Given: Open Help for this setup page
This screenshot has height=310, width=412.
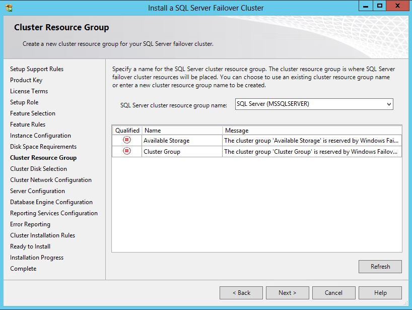Looking at the screenshot, I should [380, 293].
